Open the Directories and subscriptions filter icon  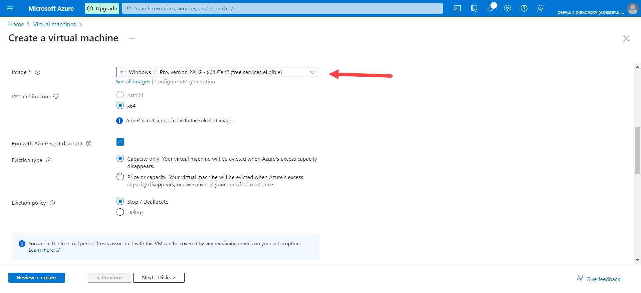tap(474, 8)
